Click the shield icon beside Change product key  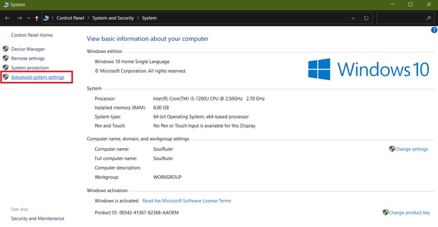[x=386, y=212]
